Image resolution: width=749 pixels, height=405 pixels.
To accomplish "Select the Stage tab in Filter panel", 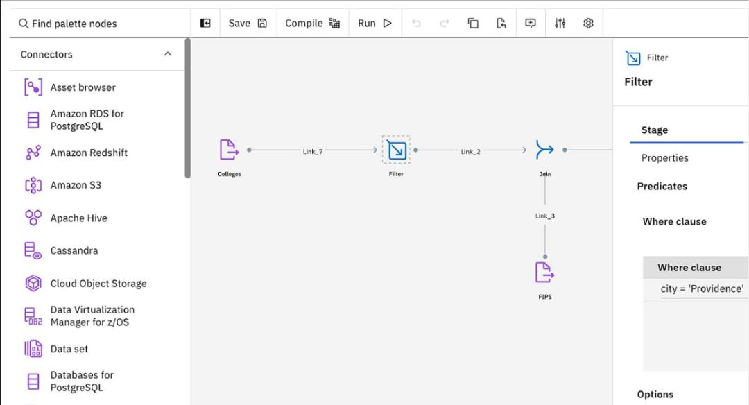I will tap(655, 130).
